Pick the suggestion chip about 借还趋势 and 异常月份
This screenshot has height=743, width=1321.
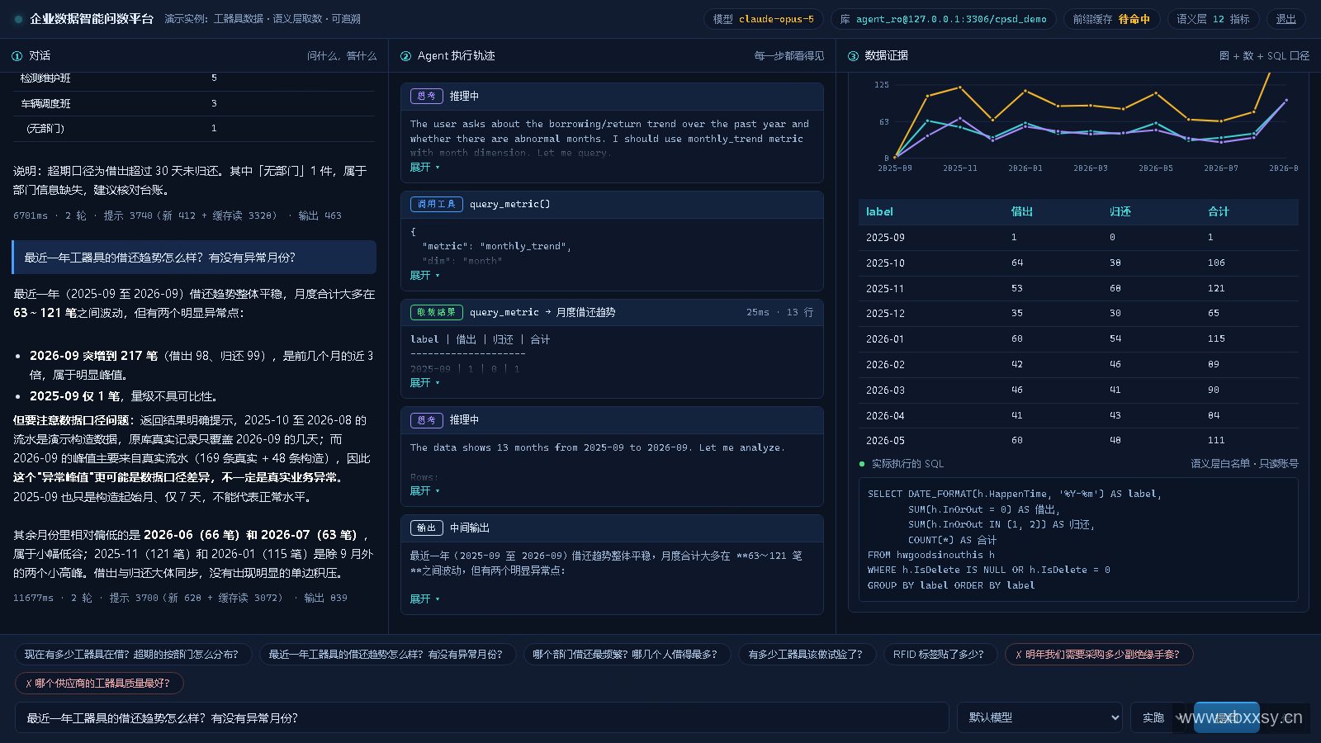point(386,655)
